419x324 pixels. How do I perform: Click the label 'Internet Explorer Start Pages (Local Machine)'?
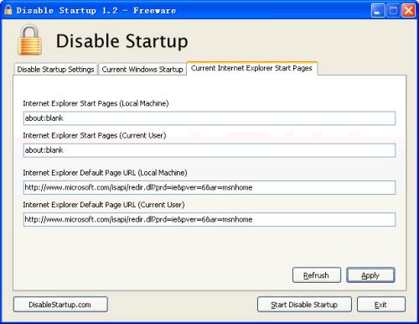[x=96, y=103]
